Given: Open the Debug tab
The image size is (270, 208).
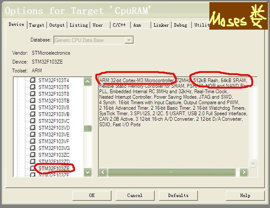Looking at the screenshot, I should [181, 25].
